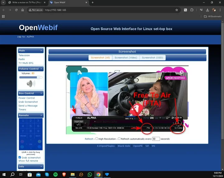Collapse the Info panel
224x178 pixels.
(x=41, y=167)
